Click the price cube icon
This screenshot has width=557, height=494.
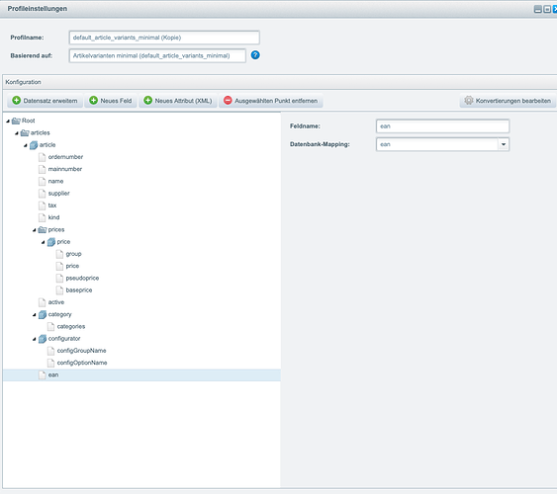click(51, 242)
